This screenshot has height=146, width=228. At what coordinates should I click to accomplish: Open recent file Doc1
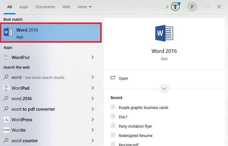tap(123, 117)
